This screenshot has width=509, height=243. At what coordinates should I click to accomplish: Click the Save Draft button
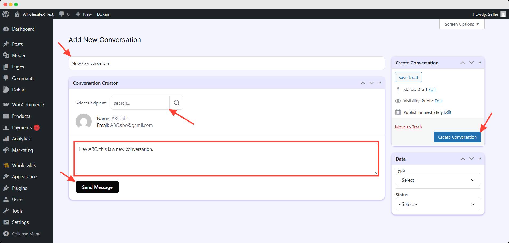(408, 77)
